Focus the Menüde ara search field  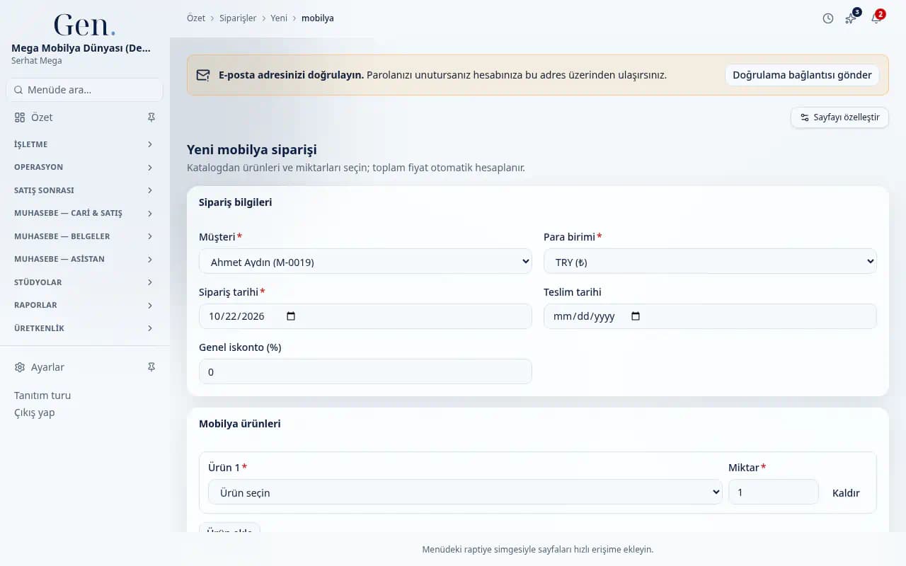pyautogui.click(x=84, y=90)
